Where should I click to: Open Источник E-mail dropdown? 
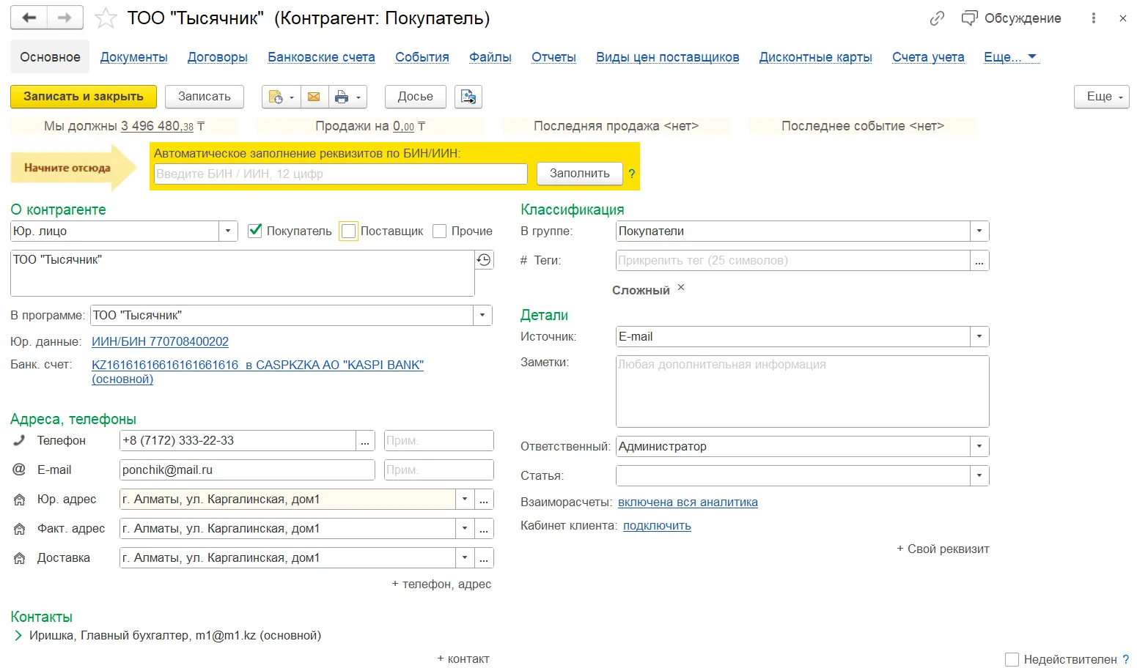pos(979,337)
